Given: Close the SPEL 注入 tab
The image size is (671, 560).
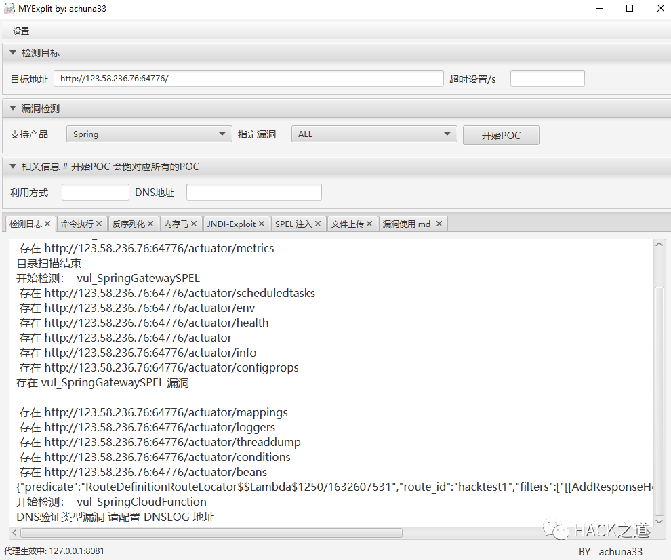Looking at the screenshot, I should tap(318, 224).
